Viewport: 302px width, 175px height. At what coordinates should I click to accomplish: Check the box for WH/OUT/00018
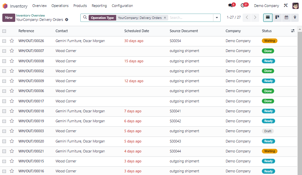(x=4, y=111)
